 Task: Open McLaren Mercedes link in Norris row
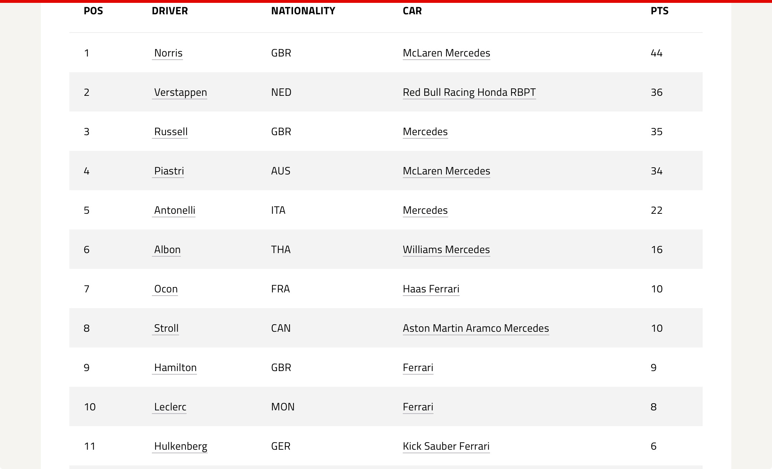click(446, 53)
